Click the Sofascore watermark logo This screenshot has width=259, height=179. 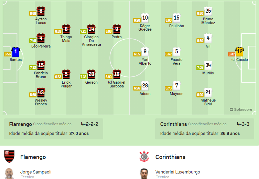click(x=241, y=109)
